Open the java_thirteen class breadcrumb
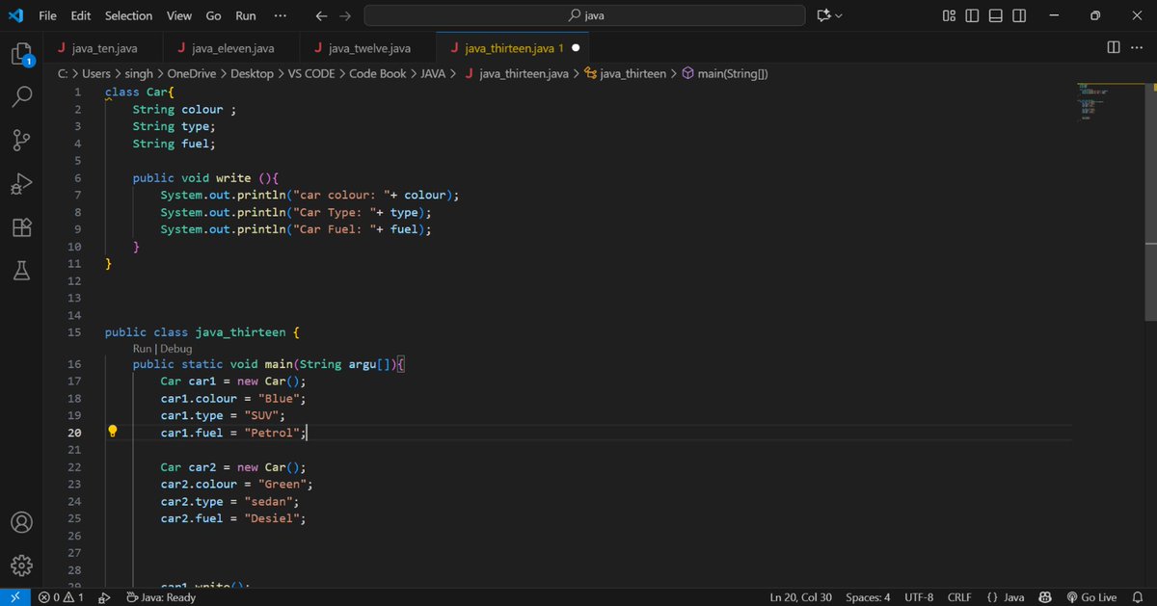Viewport: 1157px width, 606px height. tap(625, 73)
